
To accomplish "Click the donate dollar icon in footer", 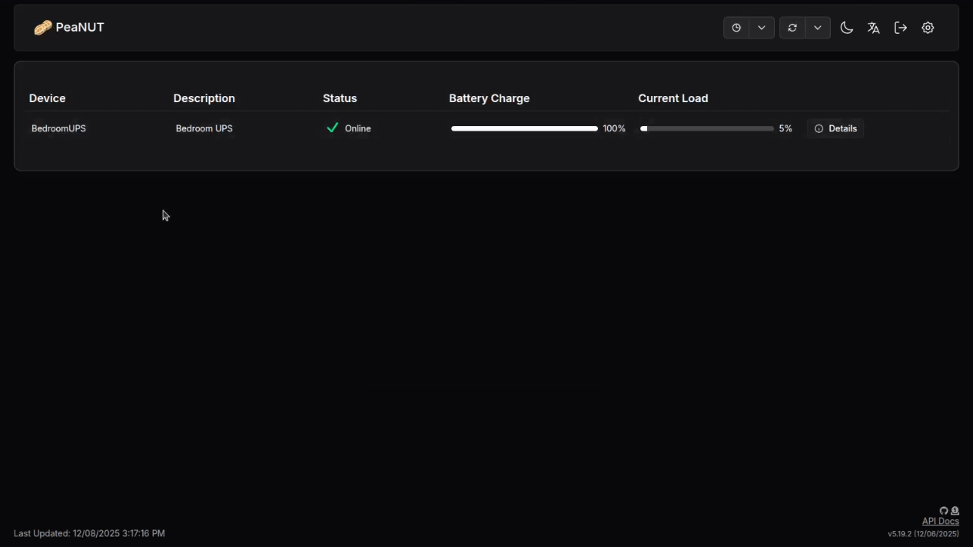I will [955, 511].
